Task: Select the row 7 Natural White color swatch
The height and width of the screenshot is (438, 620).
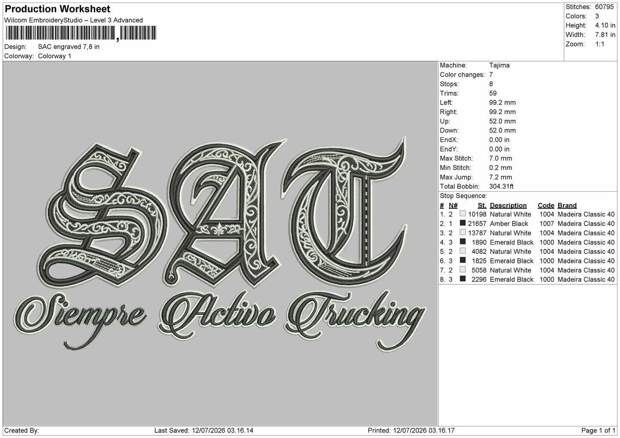Action: [x=463, y=270]
